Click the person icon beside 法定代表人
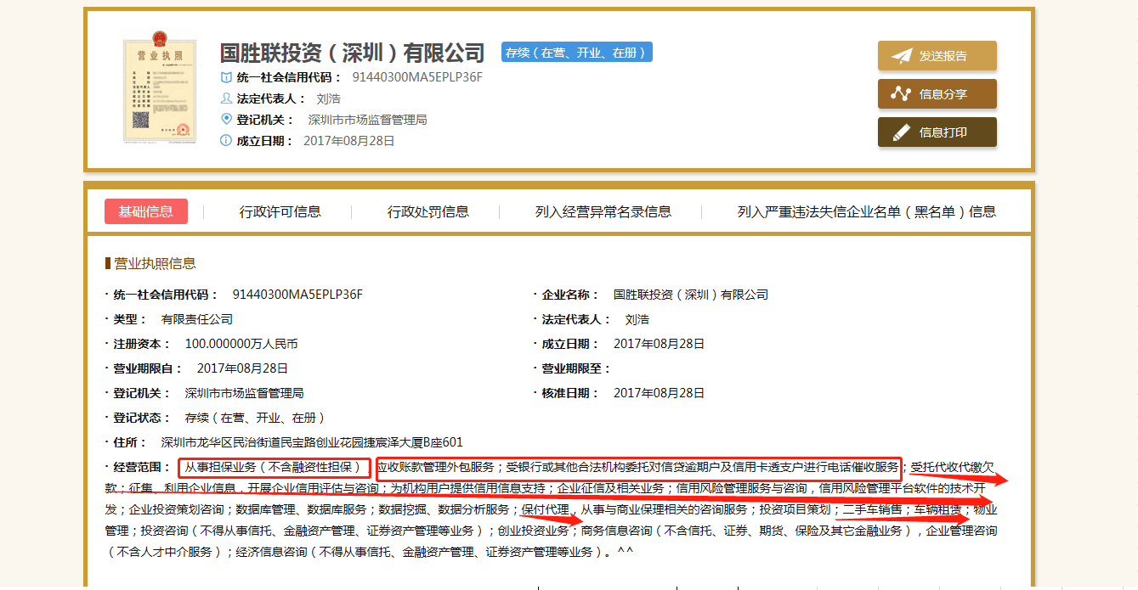Screen dimensions: 1138x590 pyautogui.click(x=226, y=98)
